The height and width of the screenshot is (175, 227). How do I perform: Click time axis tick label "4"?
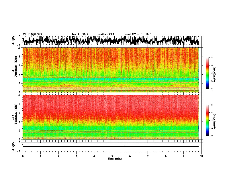94,156
